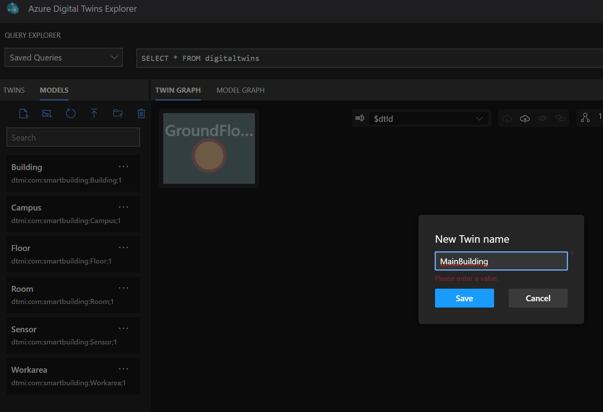
Task: Click the dtmi:com:smartbuilding:Building;1 text
Action: 66,180
